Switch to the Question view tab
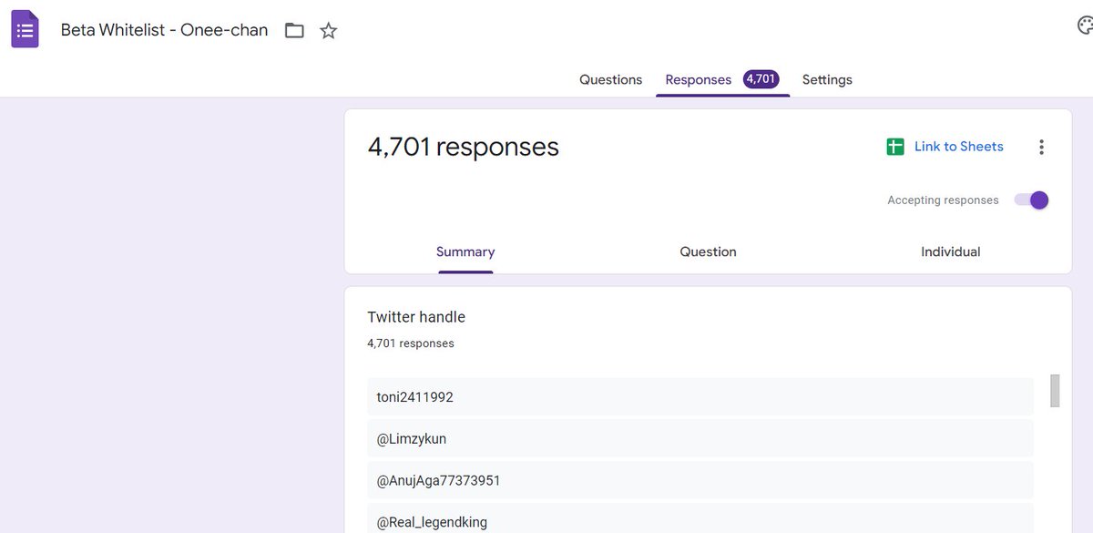1093x533 pixels. point(708,251)
